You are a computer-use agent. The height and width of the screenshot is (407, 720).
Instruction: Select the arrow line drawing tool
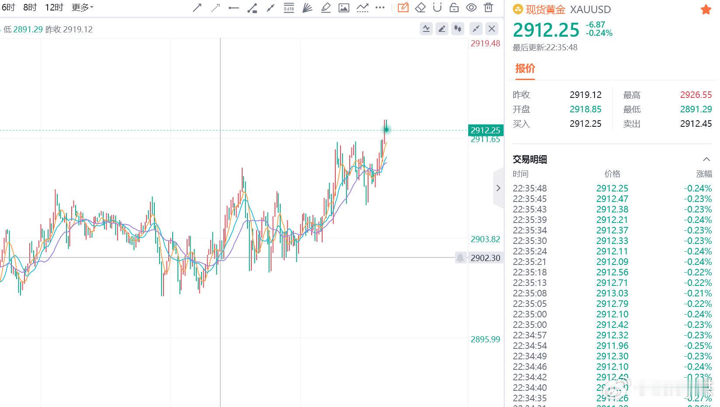coord(197,7)
